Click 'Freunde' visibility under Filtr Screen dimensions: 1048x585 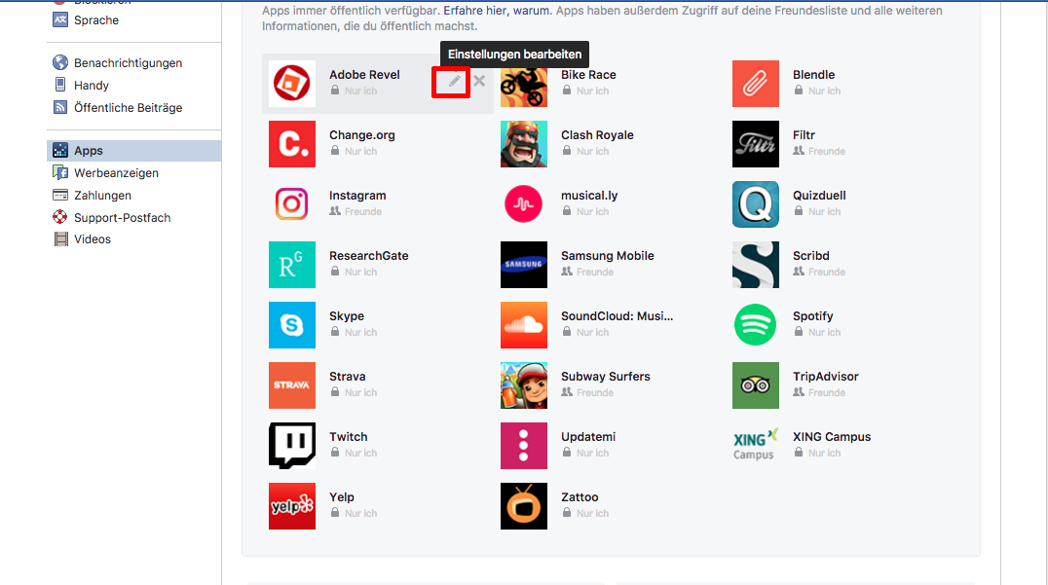pos(827,152)
